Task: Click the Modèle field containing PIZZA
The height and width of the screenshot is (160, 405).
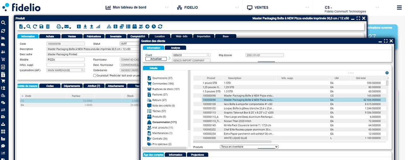Action: 66,59
